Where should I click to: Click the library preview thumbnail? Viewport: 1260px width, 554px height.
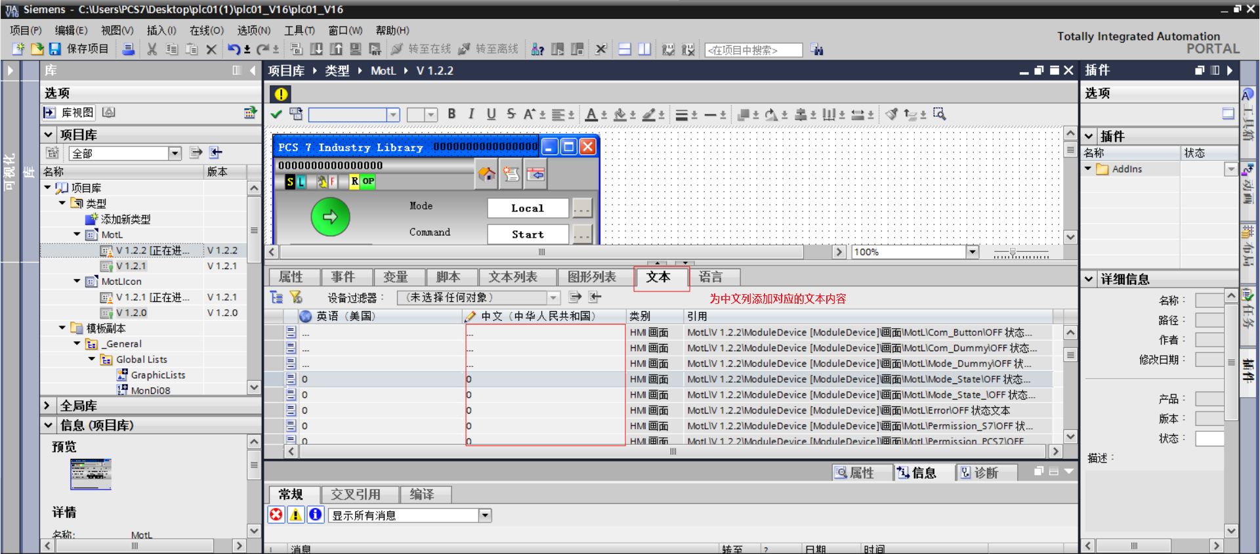click(x=91, y=473)
